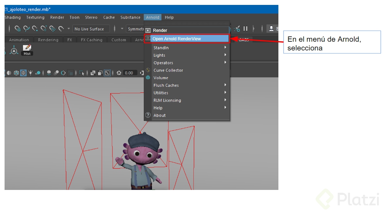Click the Render menu item play icon

pyautogui.click(x=148, y=30)
